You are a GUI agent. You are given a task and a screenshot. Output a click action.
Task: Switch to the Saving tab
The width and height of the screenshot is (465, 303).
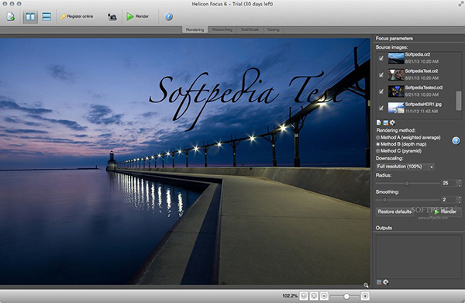pyautogui.click(x=273, y=29)
